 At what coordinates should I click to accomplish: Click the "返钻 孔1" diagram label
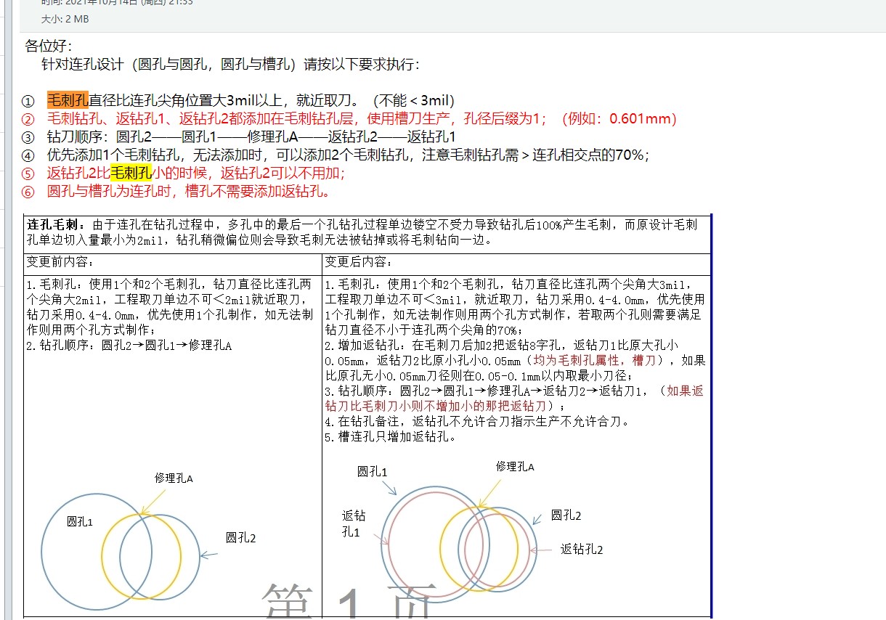[x=354, y=523]
